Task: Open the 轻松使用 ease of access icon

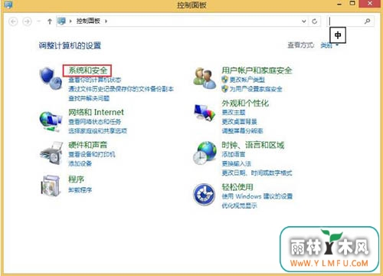Action: [x=204, y=195]
